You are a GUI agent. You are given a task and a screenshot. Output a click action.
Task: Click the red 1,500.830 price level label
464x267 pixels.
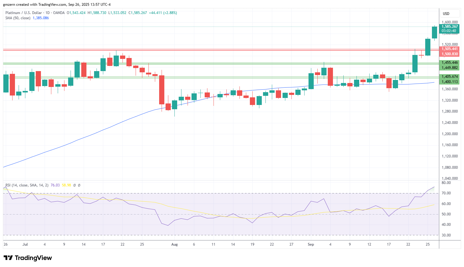pyautogui.click(x=449, y=54)
